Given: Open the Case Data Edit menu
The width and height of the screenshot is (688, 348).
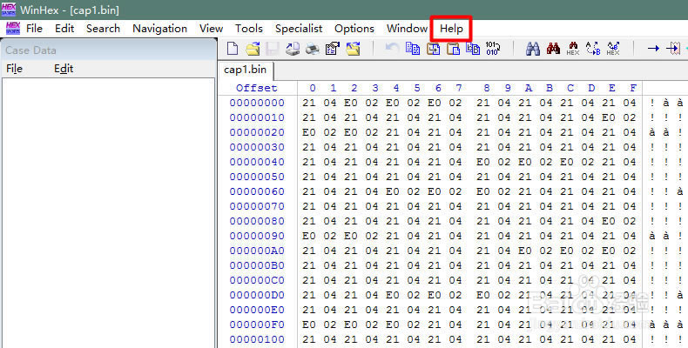Looking at the screenshot, I should point(64,69).
